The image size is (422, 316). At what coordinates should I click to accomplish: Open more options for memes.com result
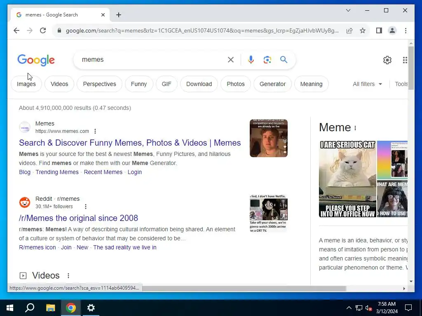click(95, 131)
